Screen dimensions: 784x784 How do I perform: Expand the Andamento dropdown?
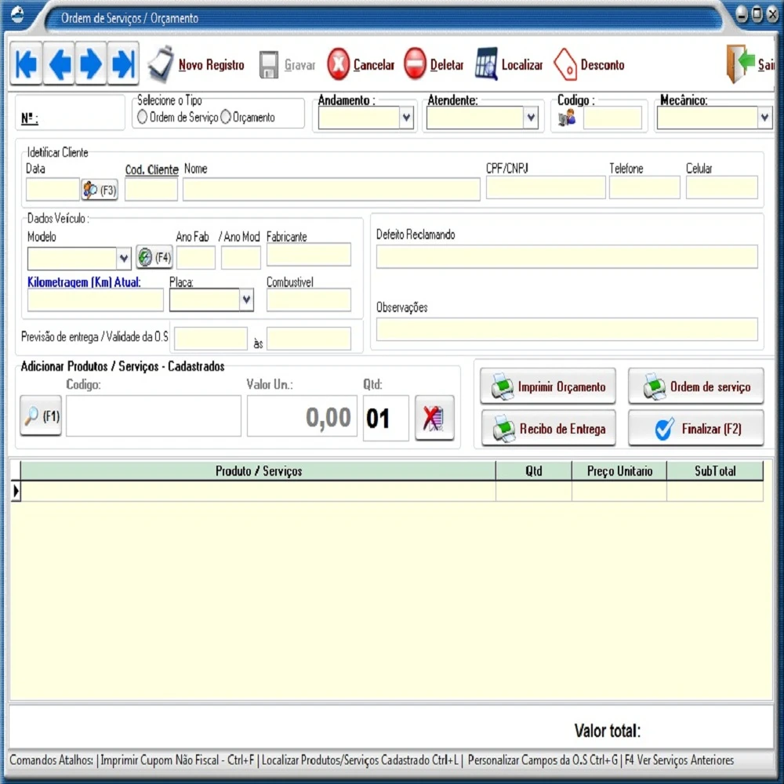(x=406, y=118)
